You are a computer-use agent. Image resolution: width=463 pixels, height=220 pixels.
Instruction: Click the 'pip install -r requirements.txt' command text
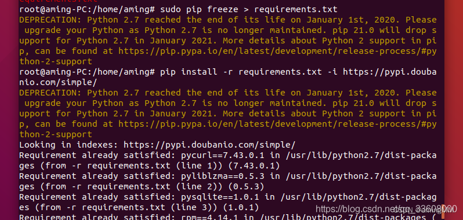241,72
